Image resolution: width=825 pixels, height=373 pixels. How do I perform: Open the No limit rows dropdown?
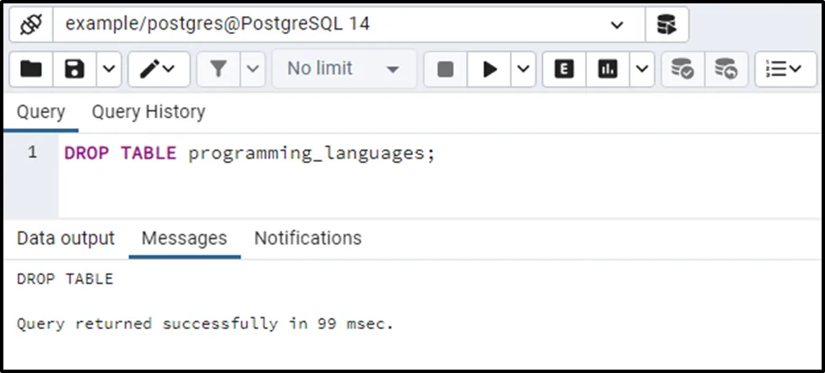[x=343, y=69]
